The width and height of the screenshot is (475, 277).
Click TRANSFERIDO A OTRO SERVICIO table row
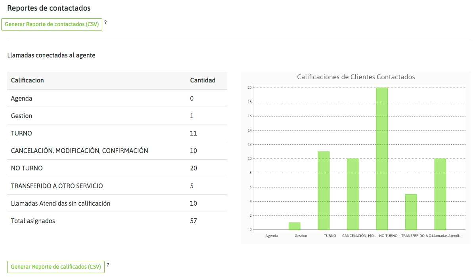(117, 186)
